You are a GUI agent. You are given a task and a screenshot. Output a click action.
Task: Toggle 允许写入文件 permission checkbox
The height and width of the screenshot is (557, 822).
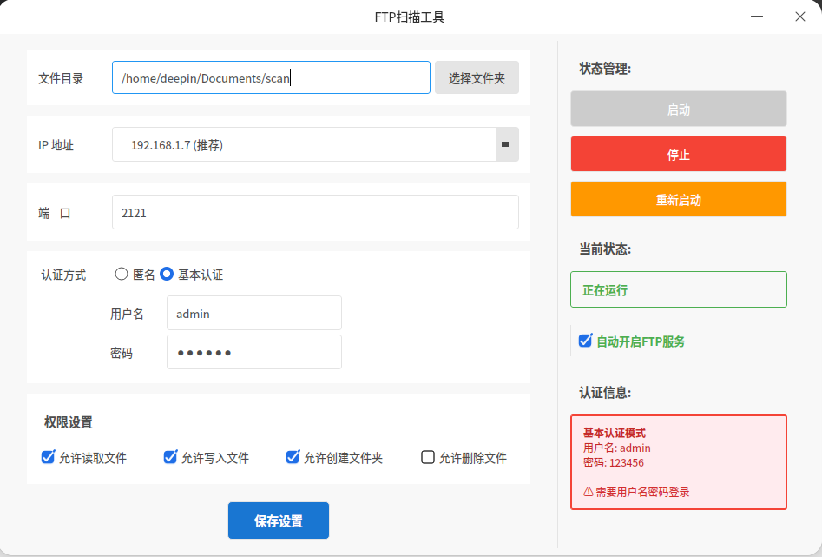click(x=170, y=457)
